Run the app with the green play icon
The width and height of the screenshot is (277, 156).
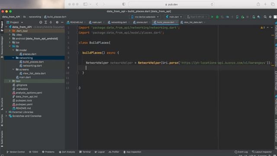212,17
